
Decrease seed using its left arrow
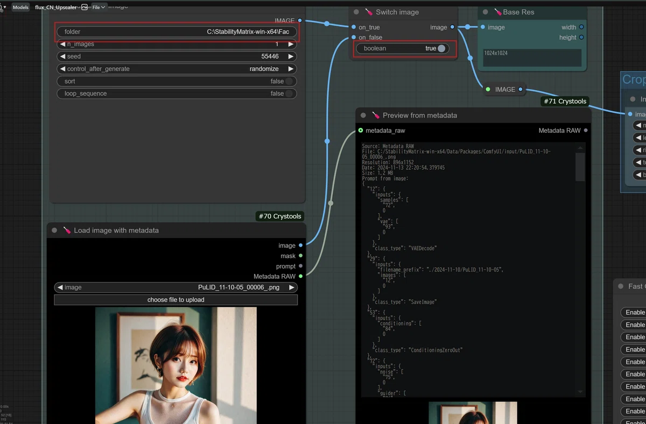pos(62,56)
